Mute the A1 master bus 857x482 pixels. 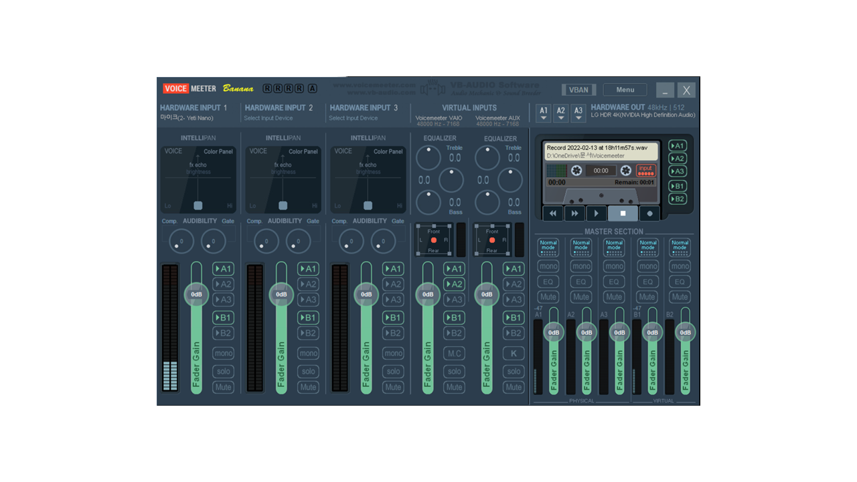pos(548,297)
